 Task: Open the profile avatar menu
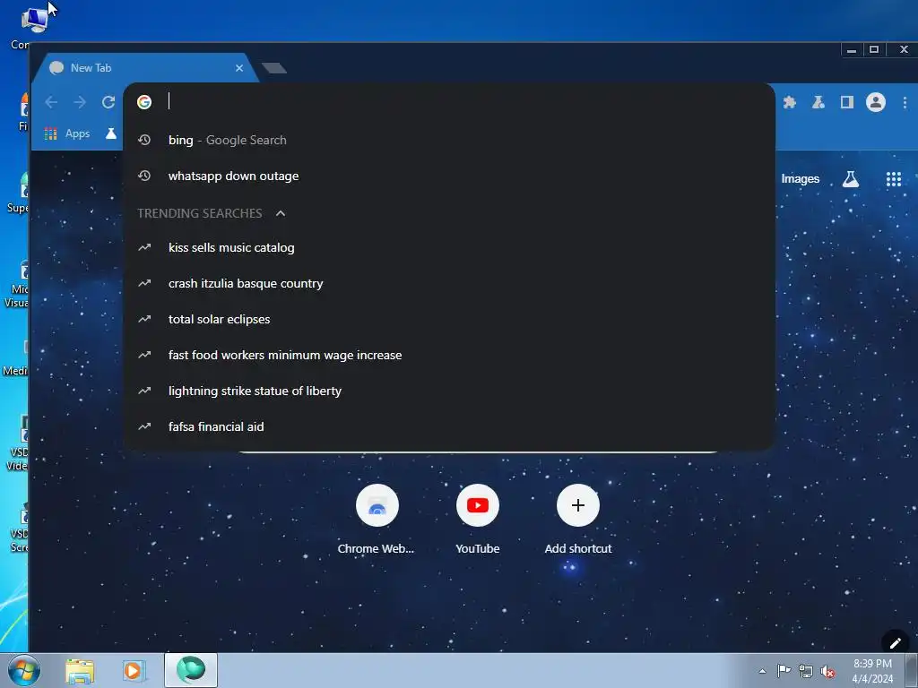pos(876,102)
